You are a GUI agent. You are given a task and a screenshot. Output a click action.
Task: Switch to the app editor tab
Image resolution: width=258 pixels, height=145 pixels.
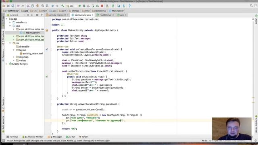pos(122,15)
